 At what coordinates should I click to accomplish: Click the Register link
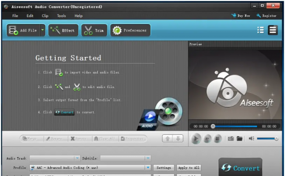267,16
